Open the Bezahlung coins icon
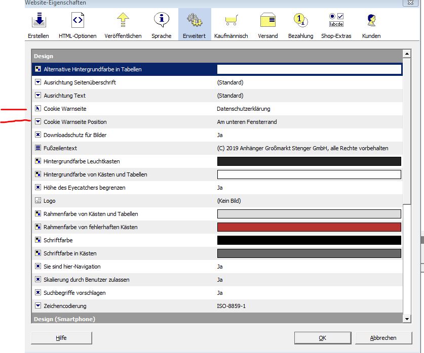Viewport: 424px width, 353px height. (300, 20)
